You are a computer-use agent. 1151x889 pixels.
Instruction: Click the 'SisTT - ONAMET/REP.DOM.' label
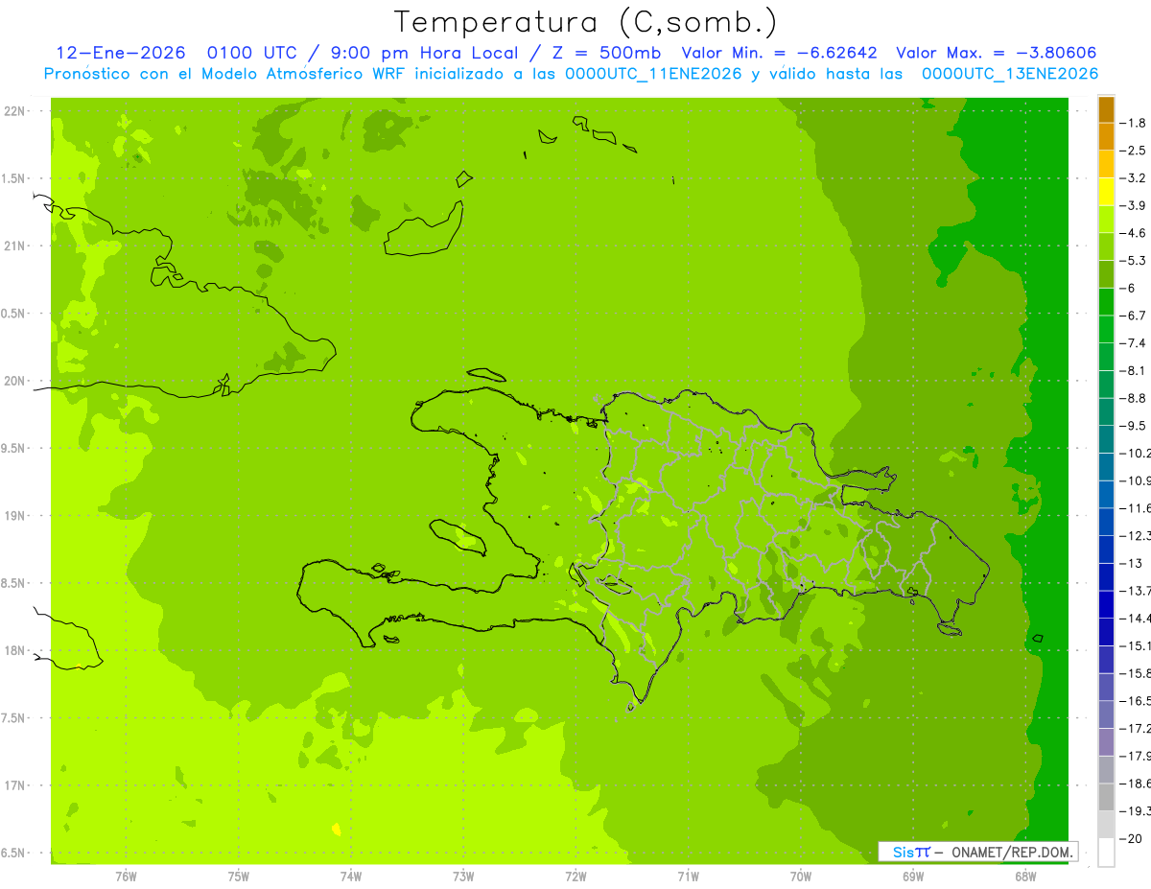click(x=979, y=852)
